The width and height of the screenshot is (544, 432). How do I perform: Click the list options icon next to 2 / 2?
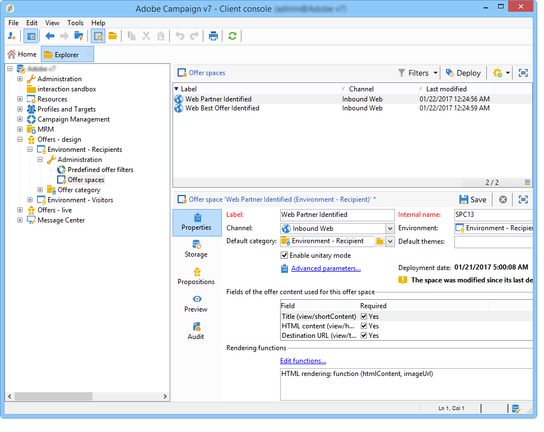coord(527,183)
